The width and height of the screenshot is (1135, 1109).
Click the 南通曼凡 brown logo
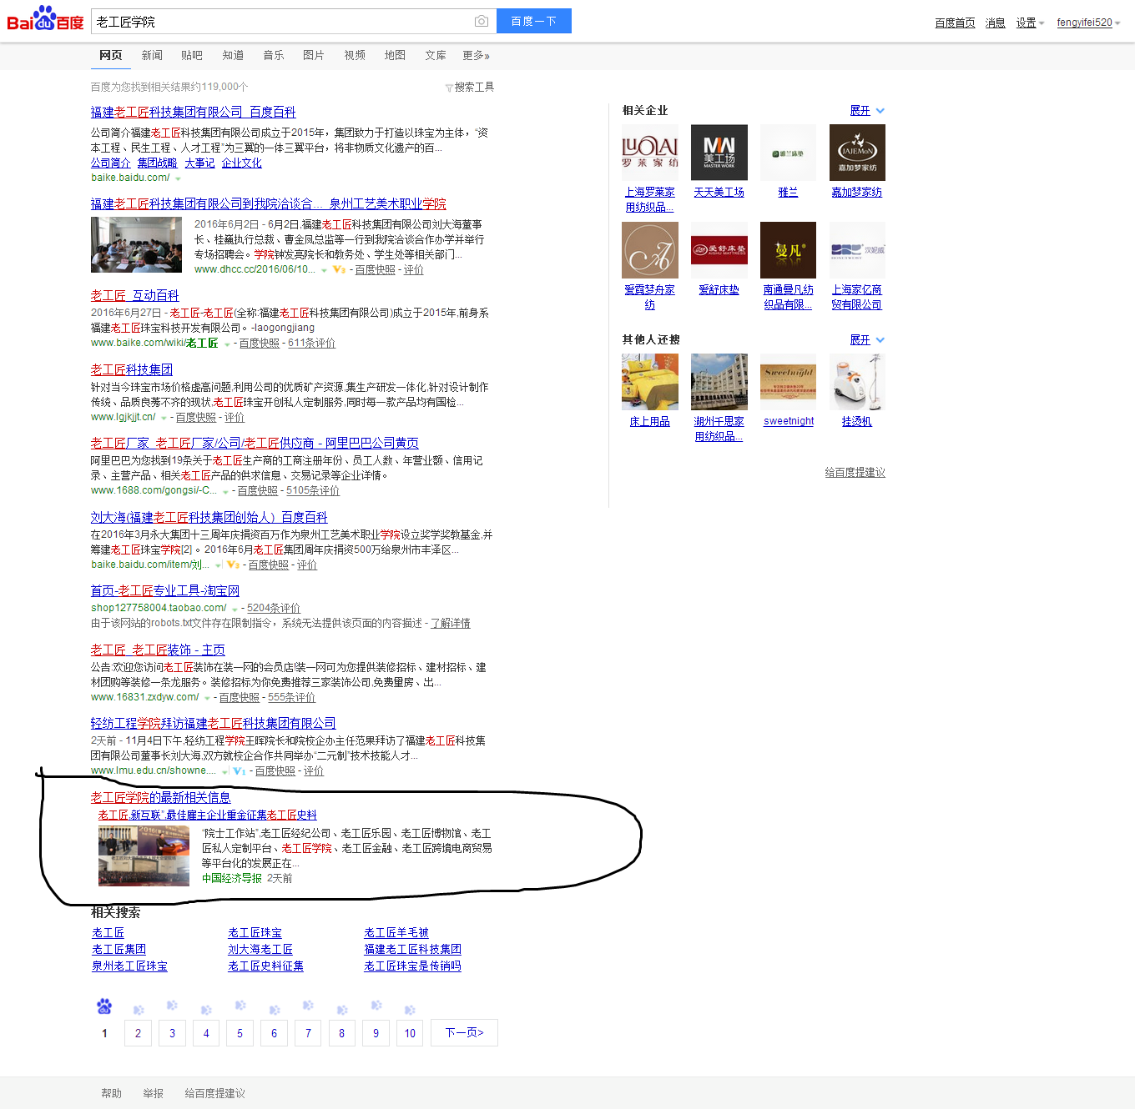pos(788,250)
